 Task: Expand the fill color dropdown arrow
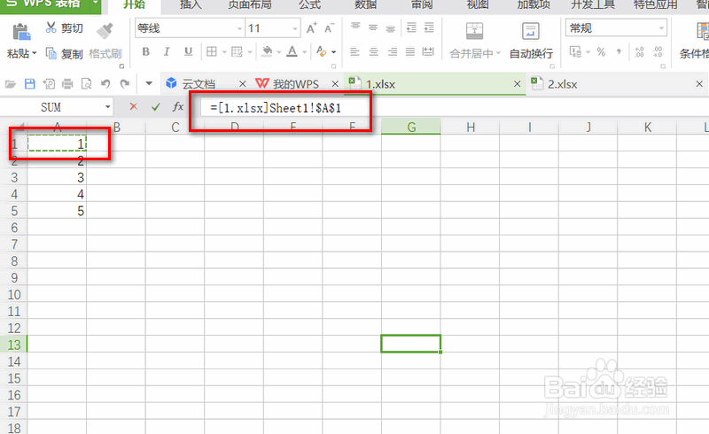click(x=278, y=52)
